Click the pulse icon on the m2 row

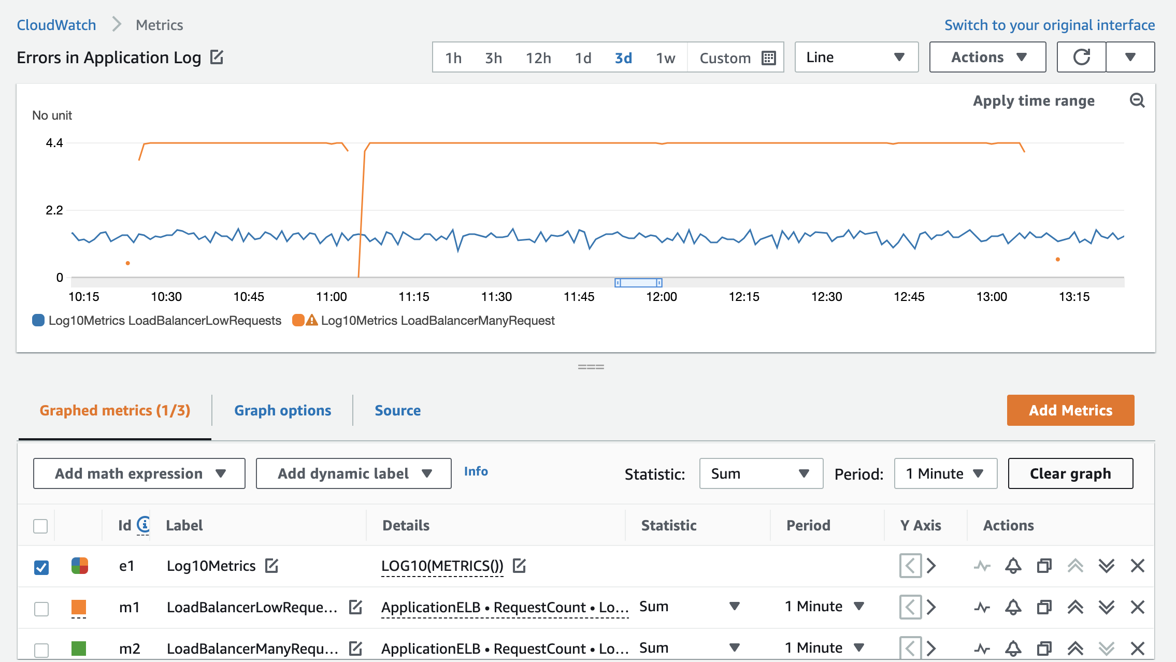coord(982,648)
